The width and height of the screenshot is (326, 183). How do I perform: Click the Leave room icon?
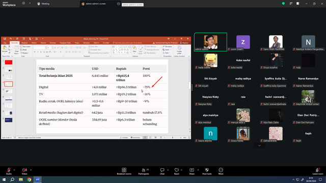click(318, 170)
